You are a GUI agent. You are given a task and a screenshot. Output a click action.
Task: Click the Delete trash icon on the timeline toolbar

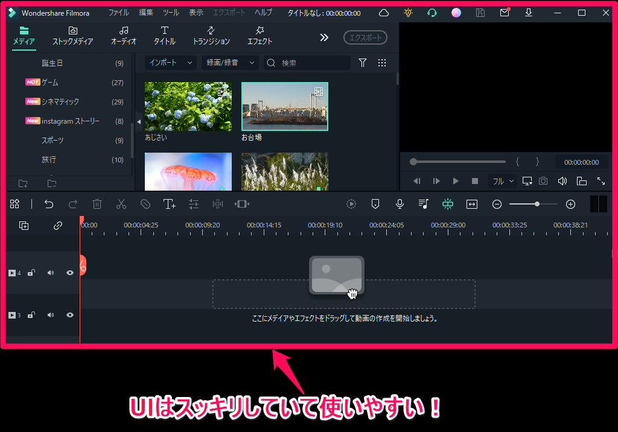click(97, 204)
